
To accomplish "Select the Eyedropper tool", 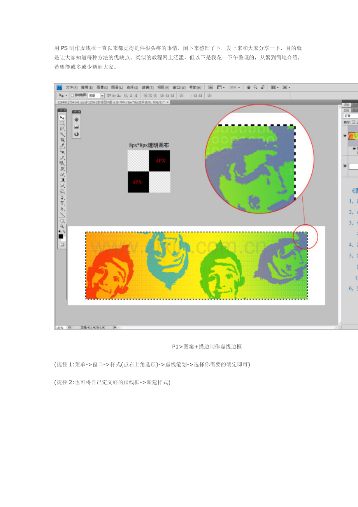I will pos(62,145).
